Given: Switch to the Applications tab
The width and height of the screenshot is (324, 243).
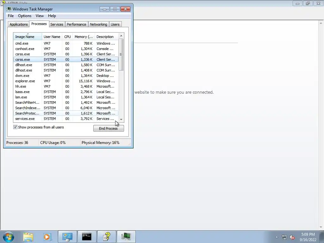Looking at the screenshot, I should coord(19,24).
